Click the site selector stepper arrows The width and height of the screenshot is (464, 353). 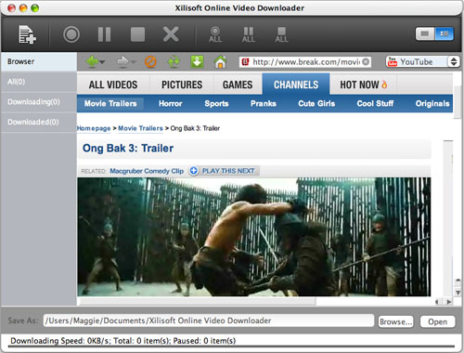pyautogui.click(x=454, y=61)
